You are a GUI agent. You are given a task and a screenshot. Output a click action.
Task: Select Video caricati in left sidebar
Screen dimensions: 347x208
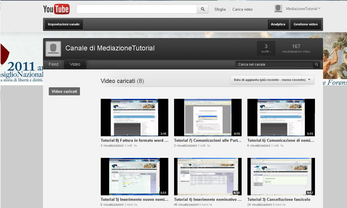click(64, 91)
